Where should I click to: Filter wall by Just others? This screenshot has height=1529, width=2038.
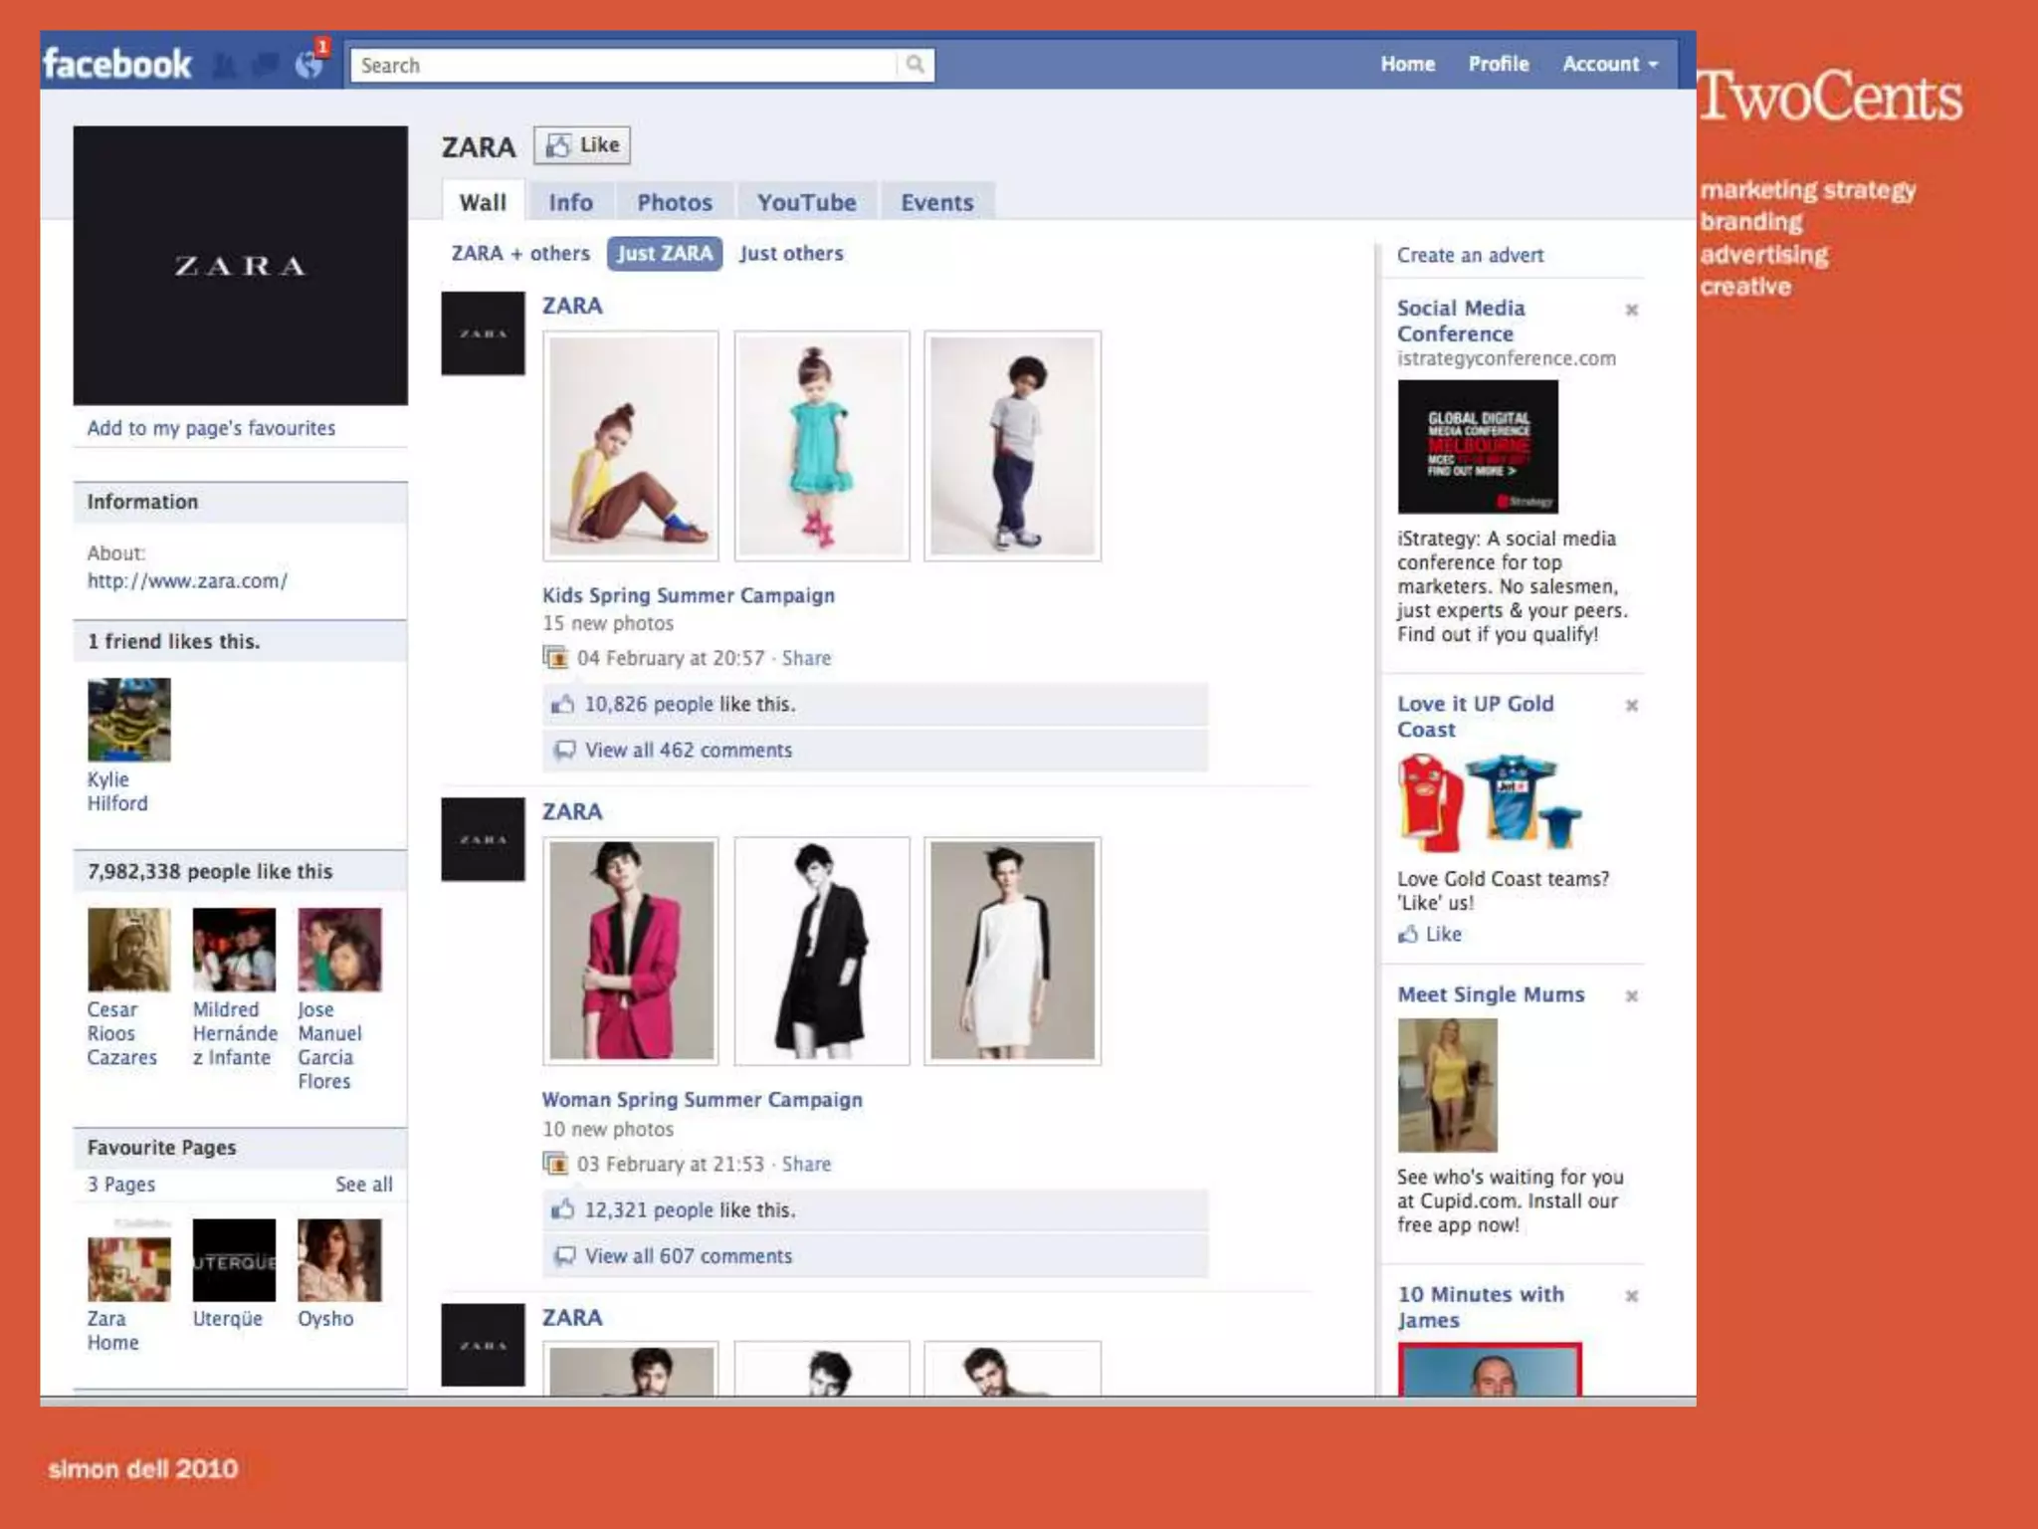[x=791, y=254]
